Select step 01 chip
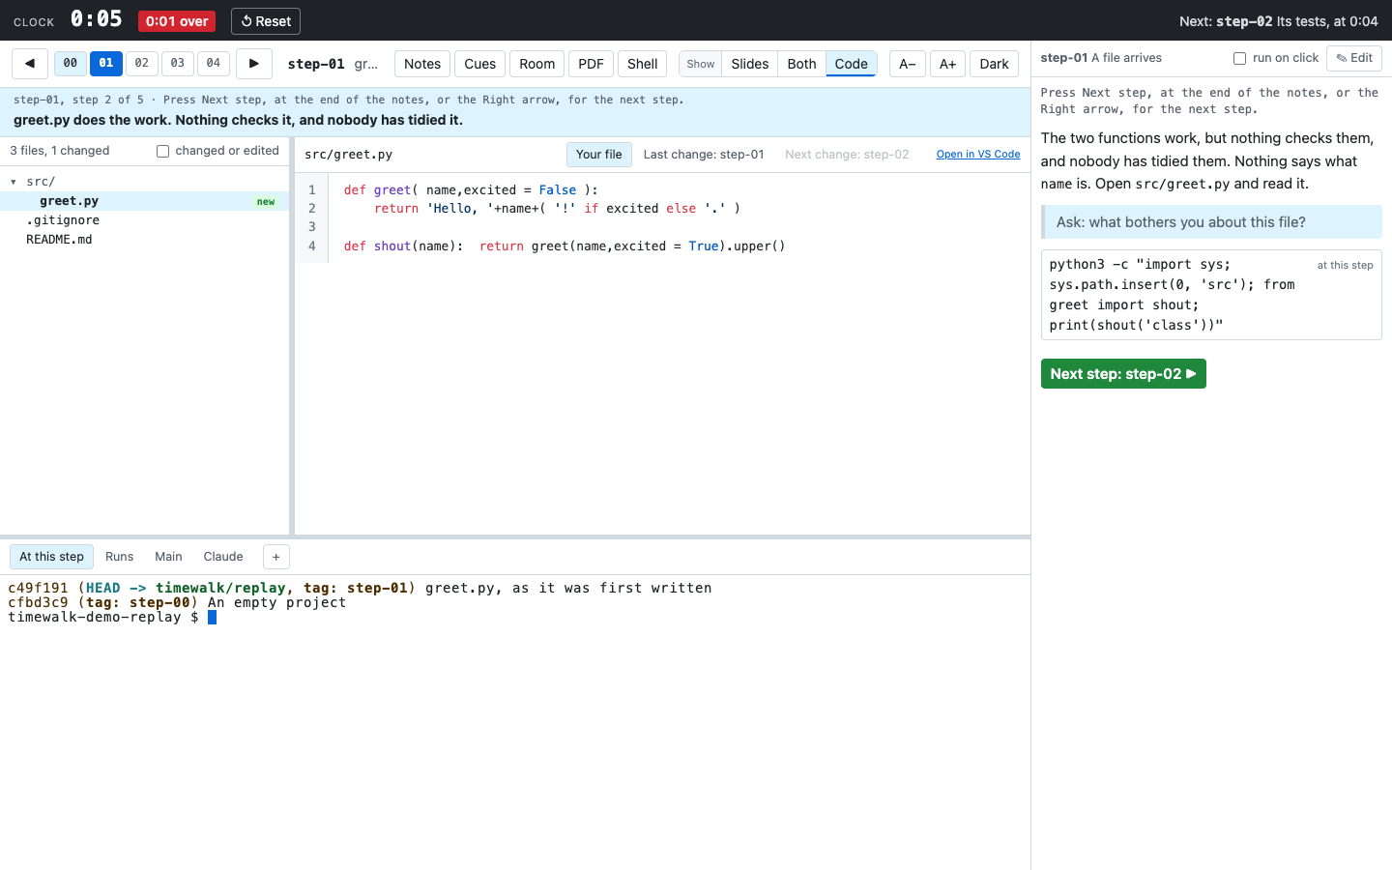 click(x=106, y=64)
